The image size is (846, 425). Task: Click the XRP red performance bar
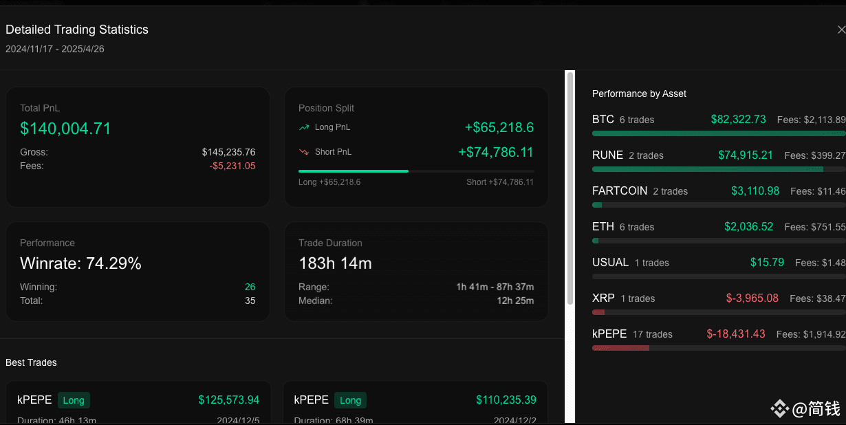[598, 312]
